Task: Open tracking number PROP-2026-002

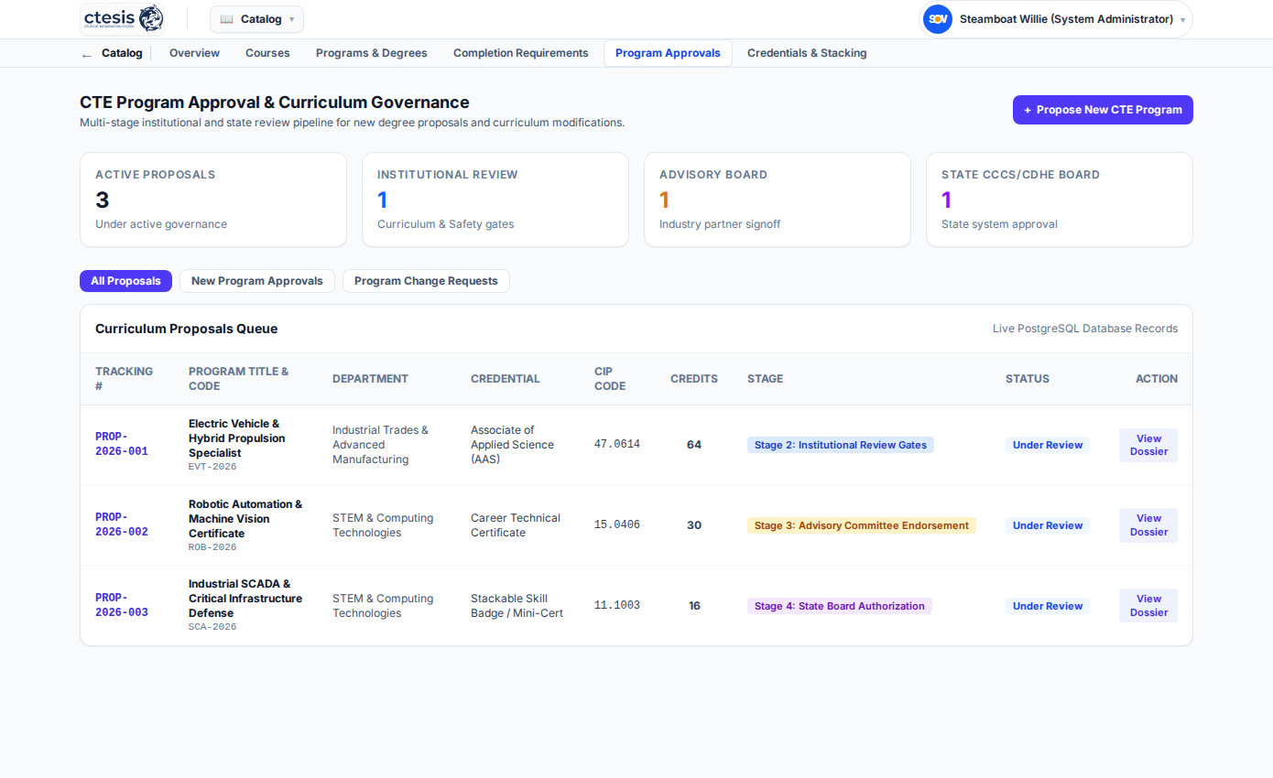Action: (x=122, y=524)
